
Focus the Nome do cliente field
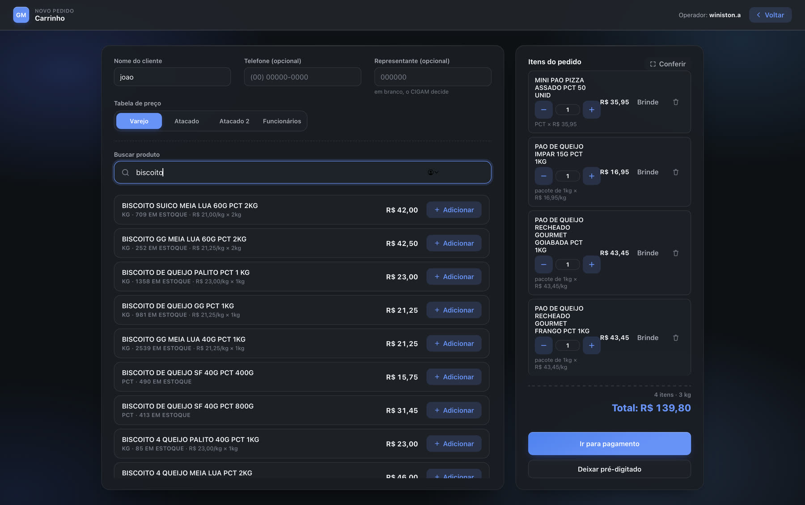(172, 77)
